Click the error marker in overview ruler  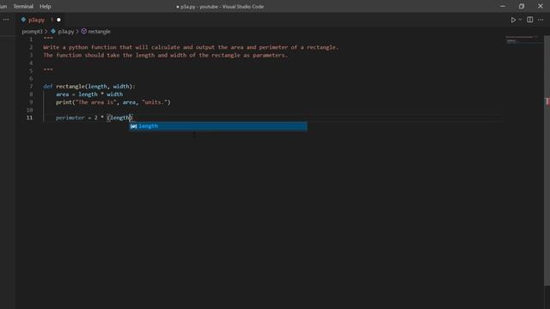547,101
